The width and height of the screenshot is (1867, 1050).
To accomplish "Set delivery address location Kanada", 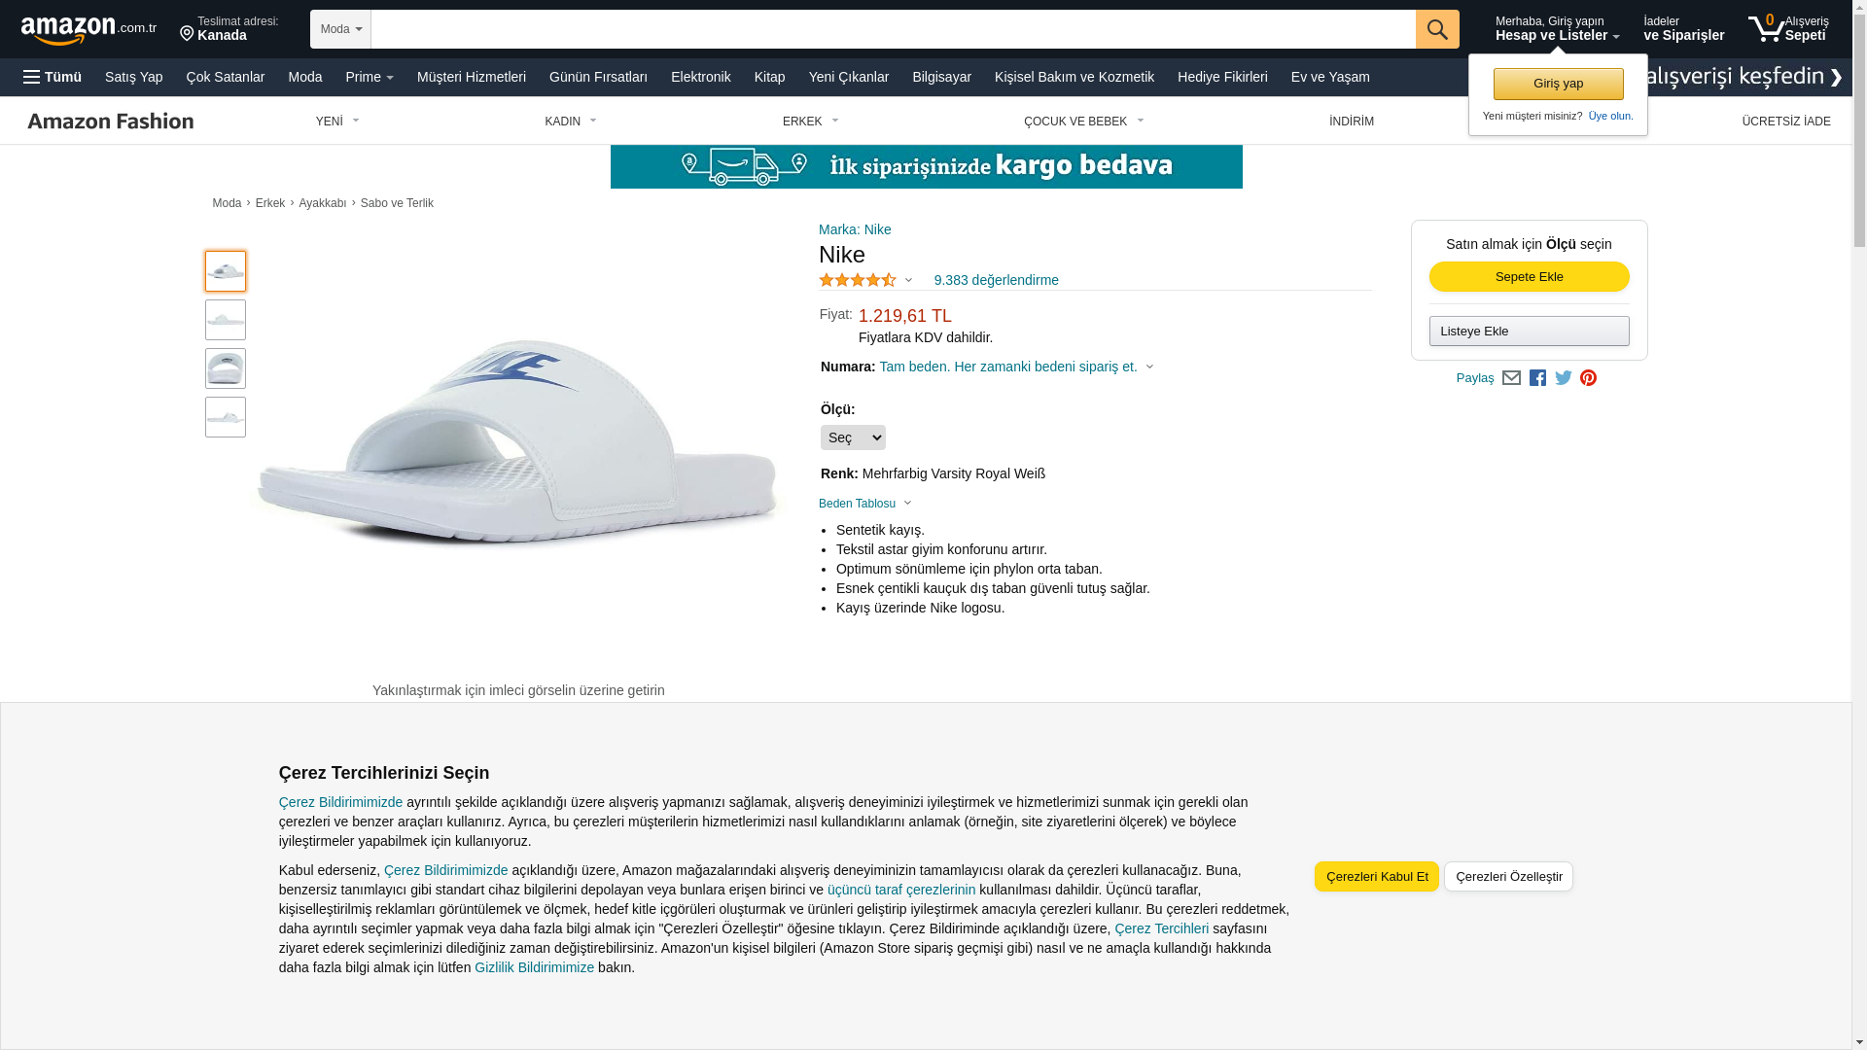I will [229, 28].
